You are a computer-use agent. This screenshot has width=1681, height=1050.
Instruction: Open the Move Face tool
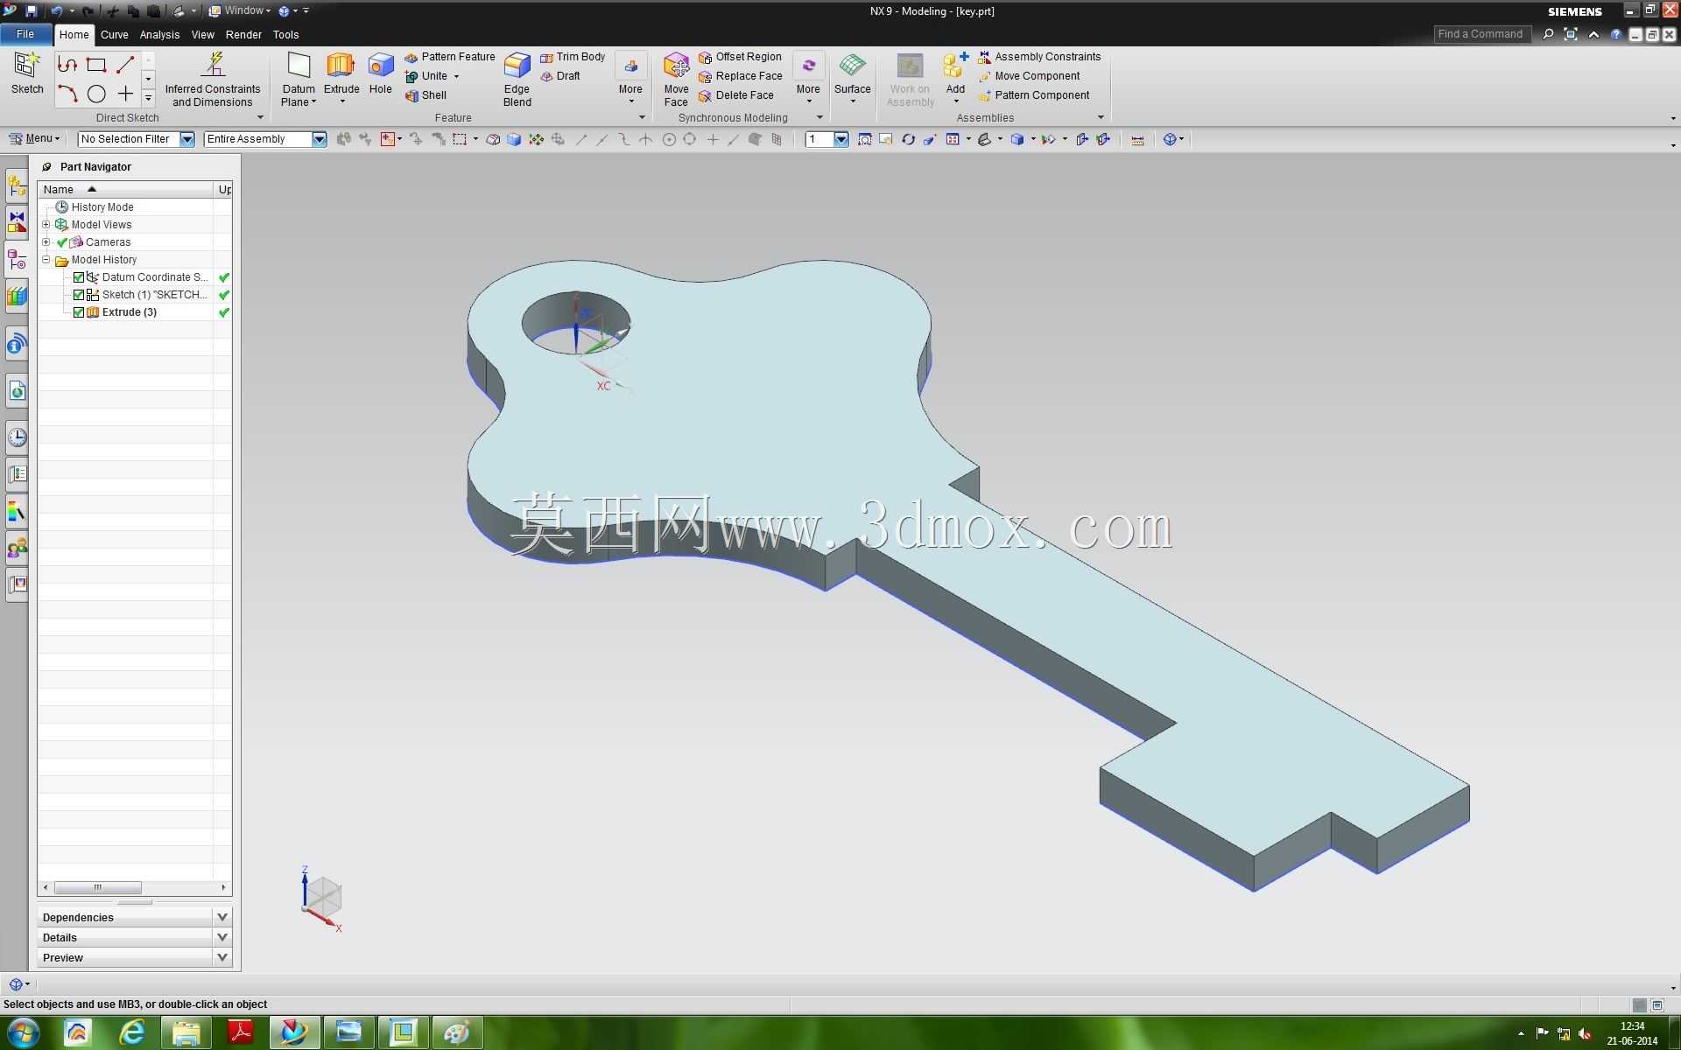click(676, 79)
